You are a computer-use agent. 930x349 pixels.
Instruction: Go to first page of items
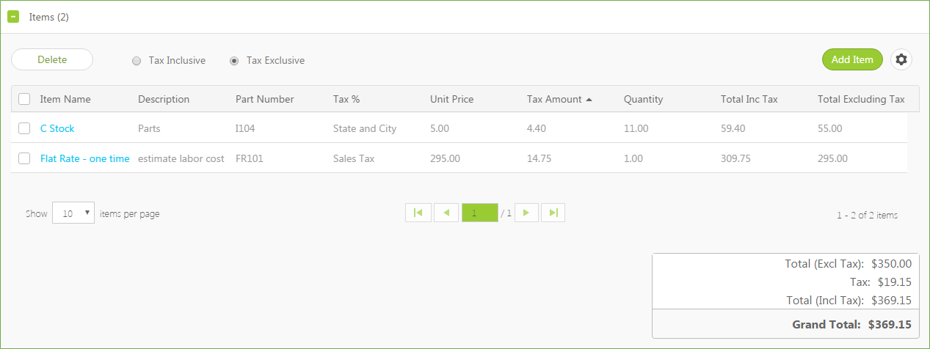(418, 213)
